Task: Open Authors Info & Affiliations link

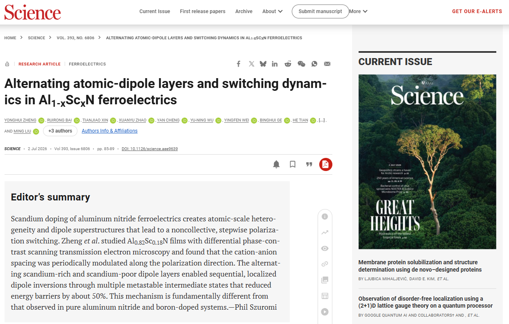Action: [x=109, y=131]
